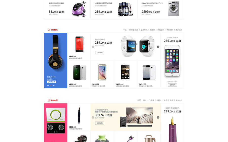The width and height of the screenshot is (228, 142).
Task: Show previous Apple Watch banner slide
Action: [x=93, y=47]
